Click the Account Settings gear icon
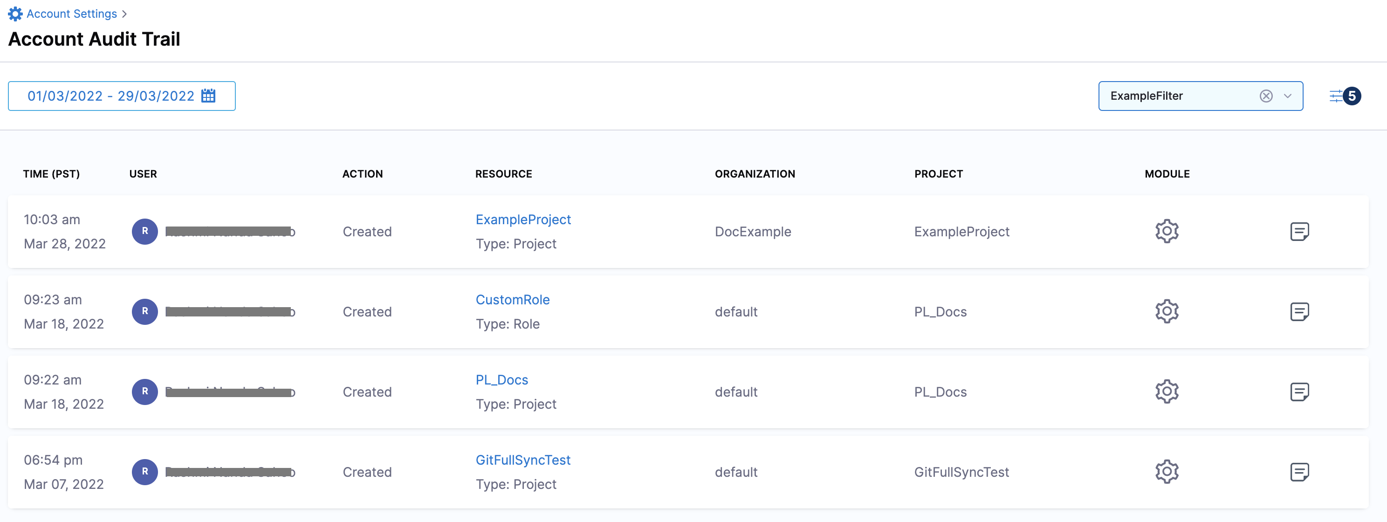 [x=15, y=14]
